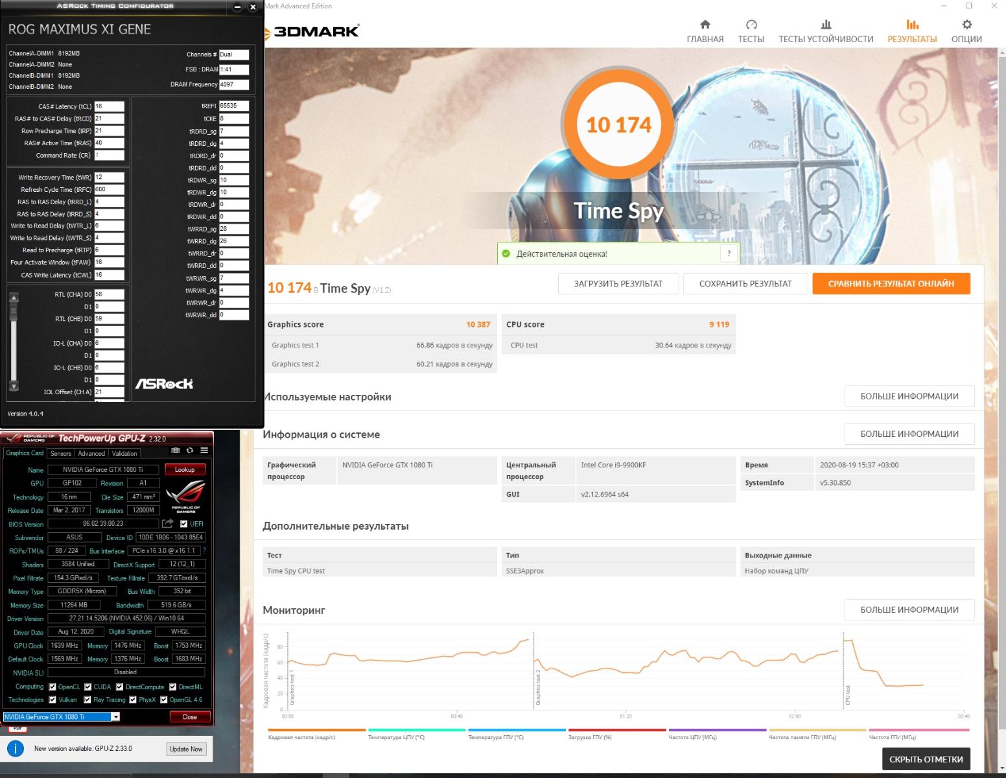Click the GPU-Z Update Now button
The image size is (1006, 778).
tap(186, 749)
